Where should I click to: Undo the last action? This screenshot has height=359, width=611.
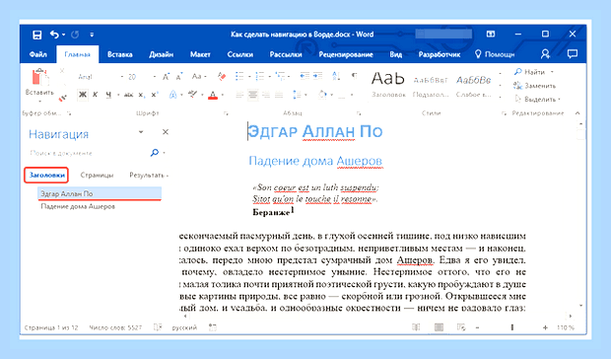pos(54,35)
